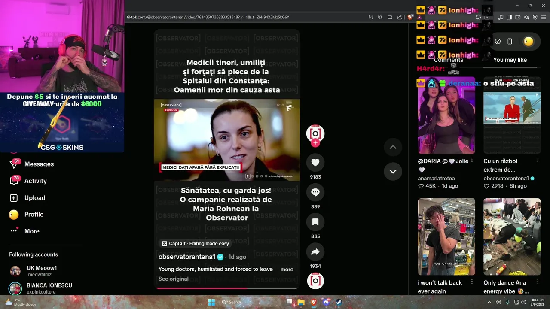
Task: Open UK Meoow1 following account
Action: pyautogui.click(x=42, y=271)
